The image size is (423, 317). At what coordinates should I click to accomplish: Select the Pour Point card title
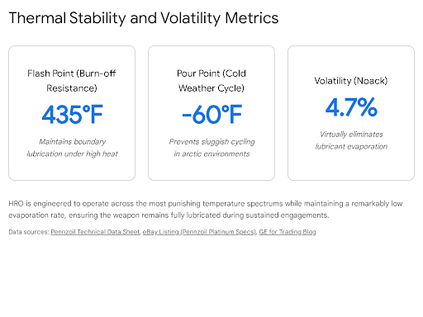[211, 81]
